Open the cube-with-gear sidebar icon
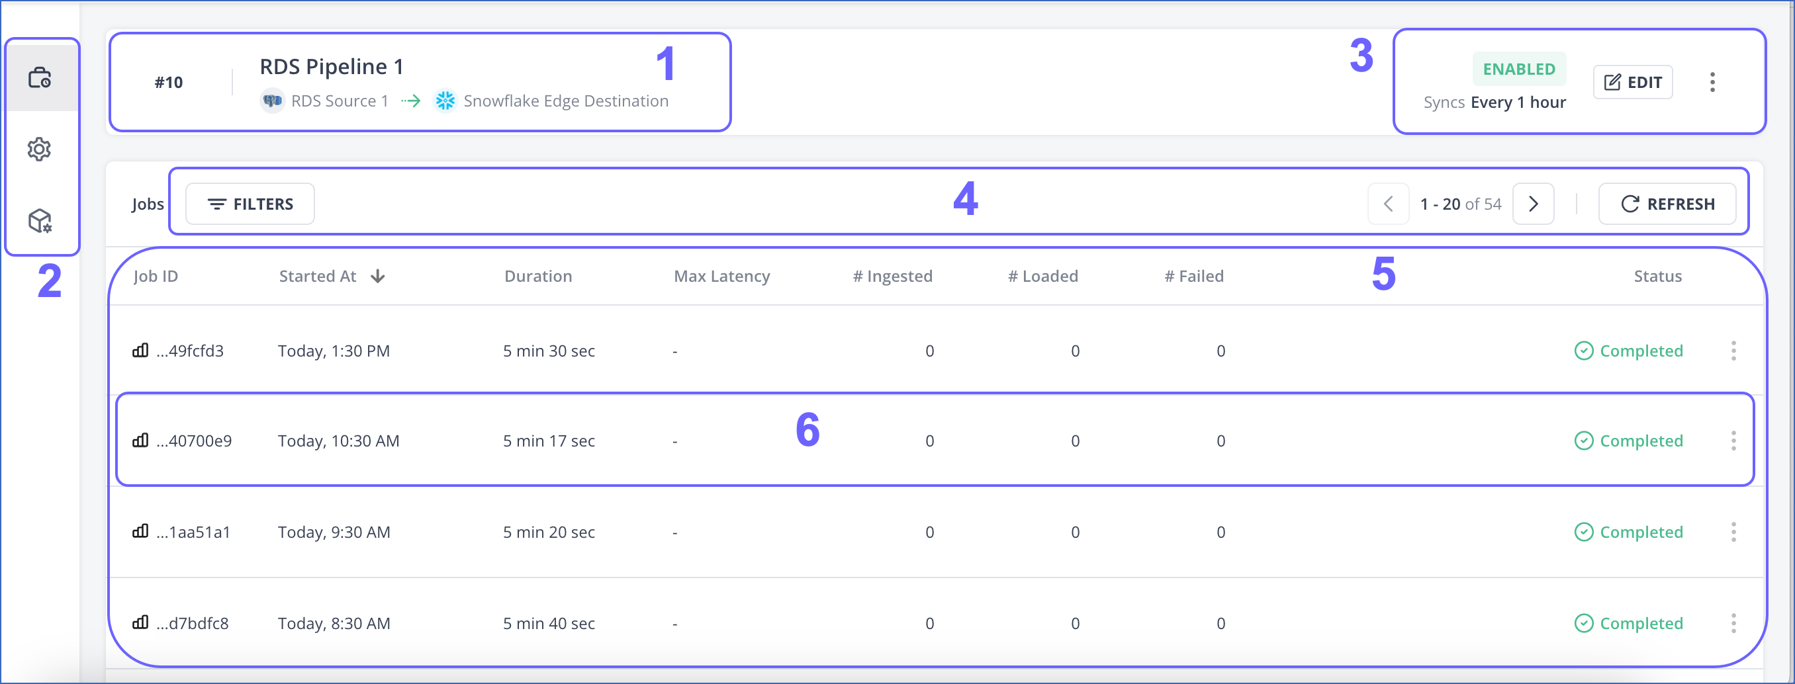The image size is (1795, 684). coord(40,221)
